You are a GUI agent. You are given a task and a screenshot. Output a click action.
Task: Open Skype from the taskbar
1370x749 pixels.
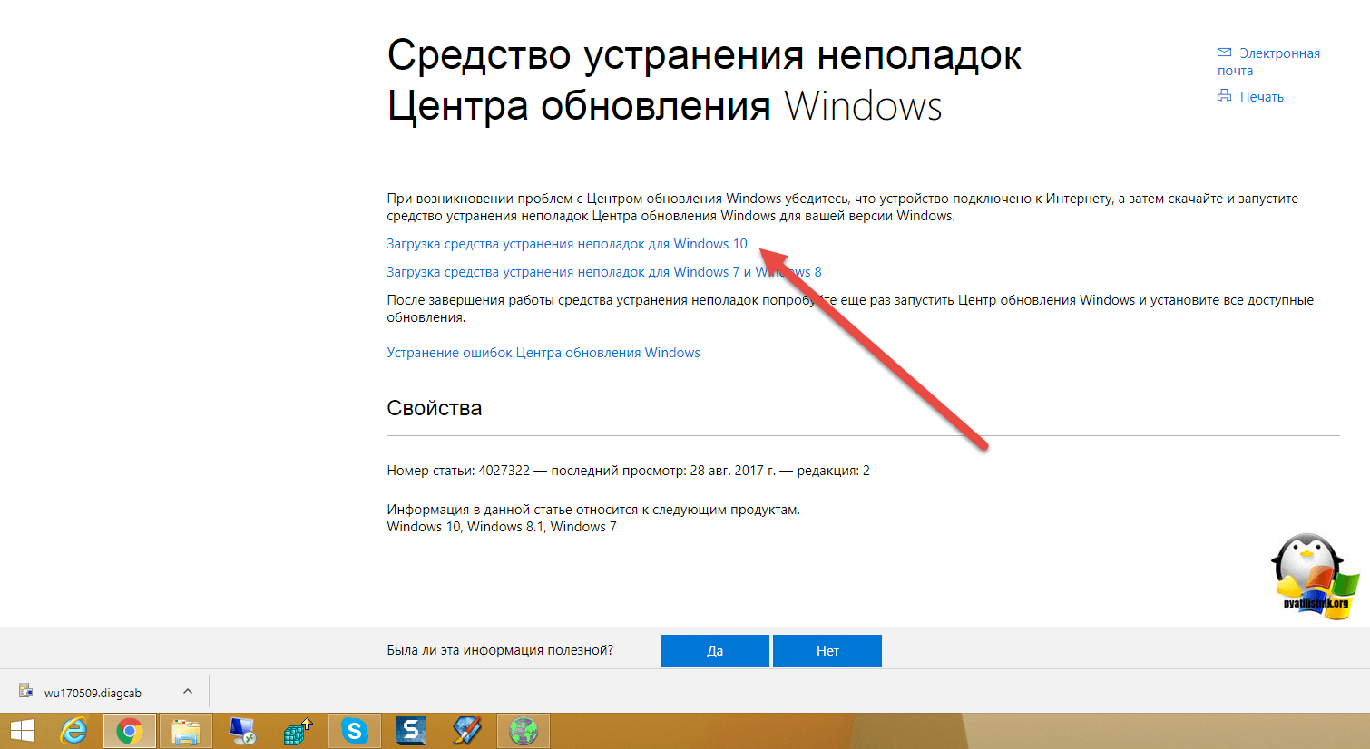point(354,731)
